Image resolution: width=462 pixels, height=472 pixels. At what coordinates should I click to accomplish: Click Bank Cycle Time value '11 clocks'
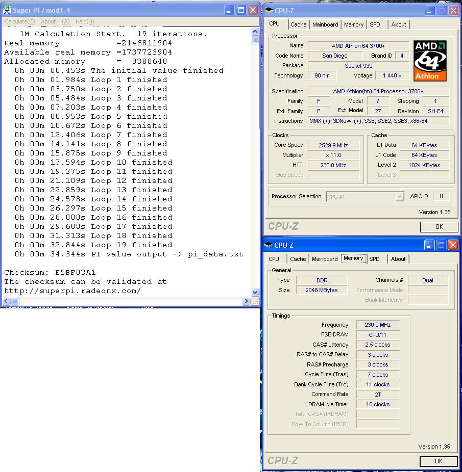378,384
